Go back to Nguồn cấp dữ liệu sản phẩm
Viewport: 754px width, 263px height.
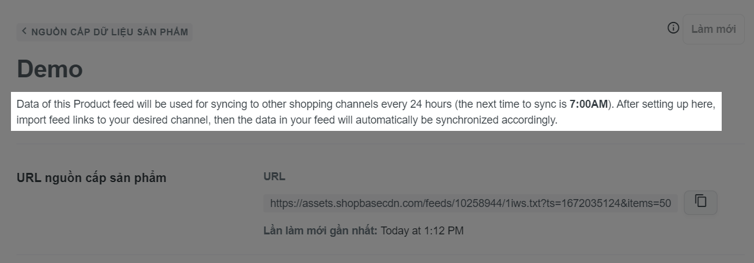point(105,32)
